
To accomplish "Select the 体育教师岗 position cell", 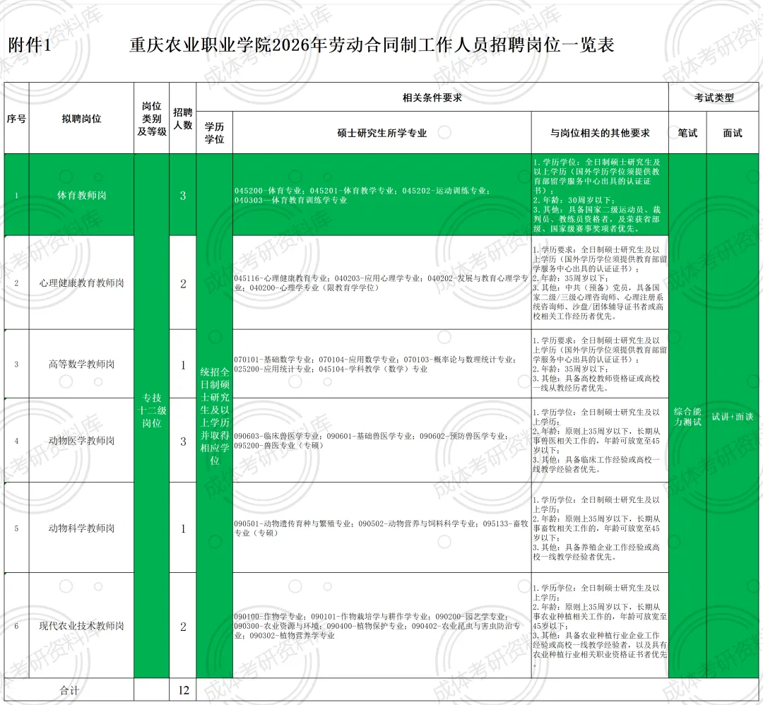I will point(82,195).
